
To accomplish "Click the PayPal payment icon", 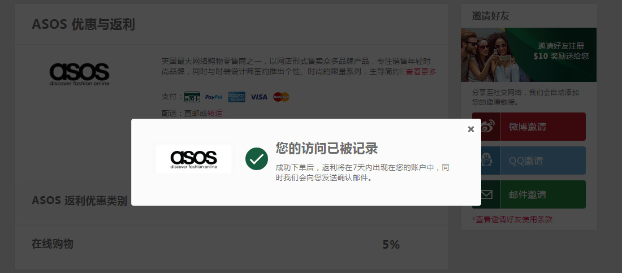I will tap(214, 97).
